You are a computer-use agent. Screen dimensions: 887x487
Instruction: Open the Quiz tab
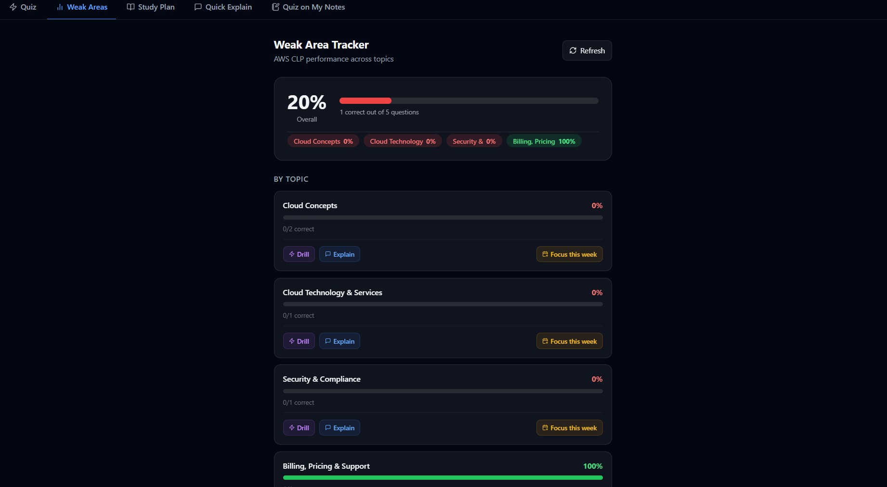pos(23,7)
